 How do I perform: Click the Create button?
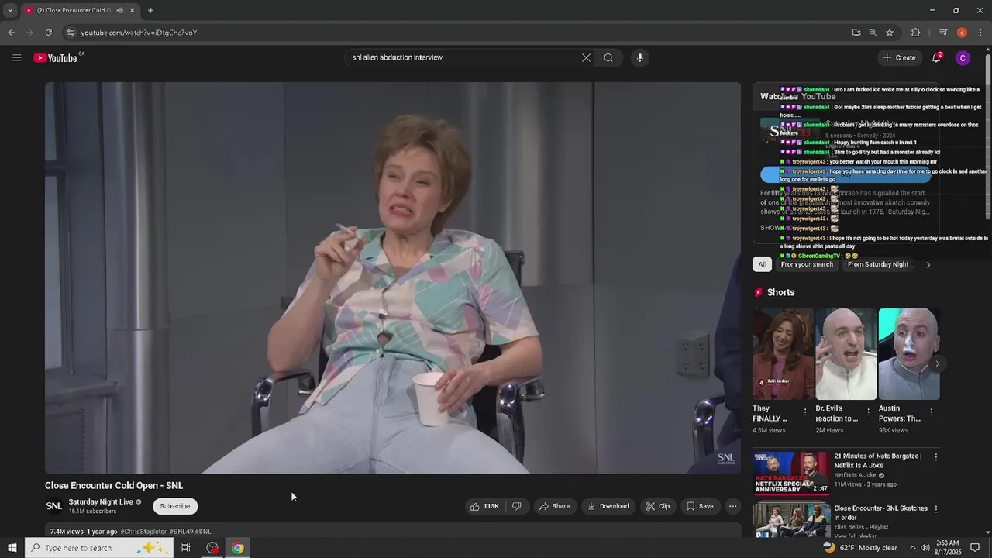pyautogui.click(x=899, y=57)
